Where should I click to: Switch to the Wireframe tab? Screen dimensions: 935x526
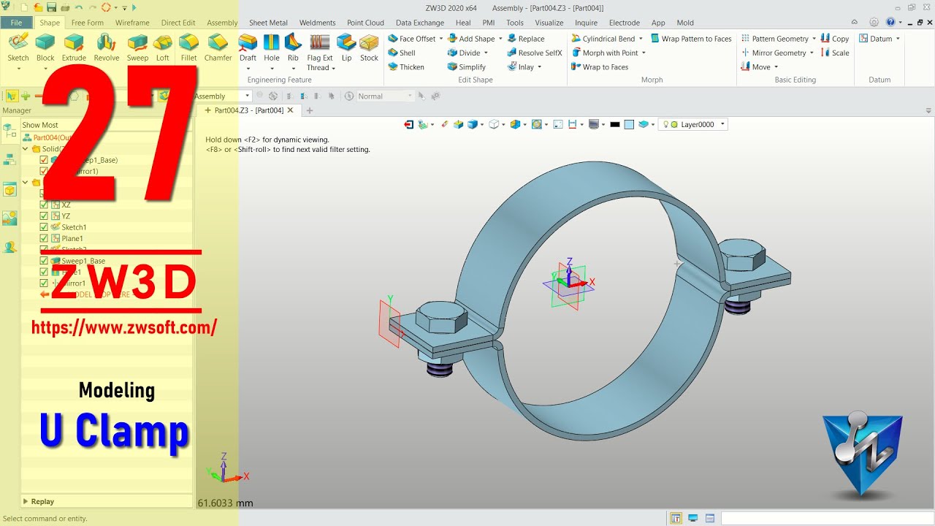click(x=132, y=23)
